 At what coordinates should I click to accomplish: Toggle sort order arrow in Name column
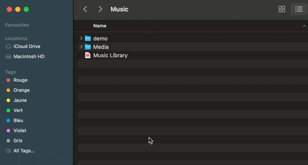pos(304,26)
